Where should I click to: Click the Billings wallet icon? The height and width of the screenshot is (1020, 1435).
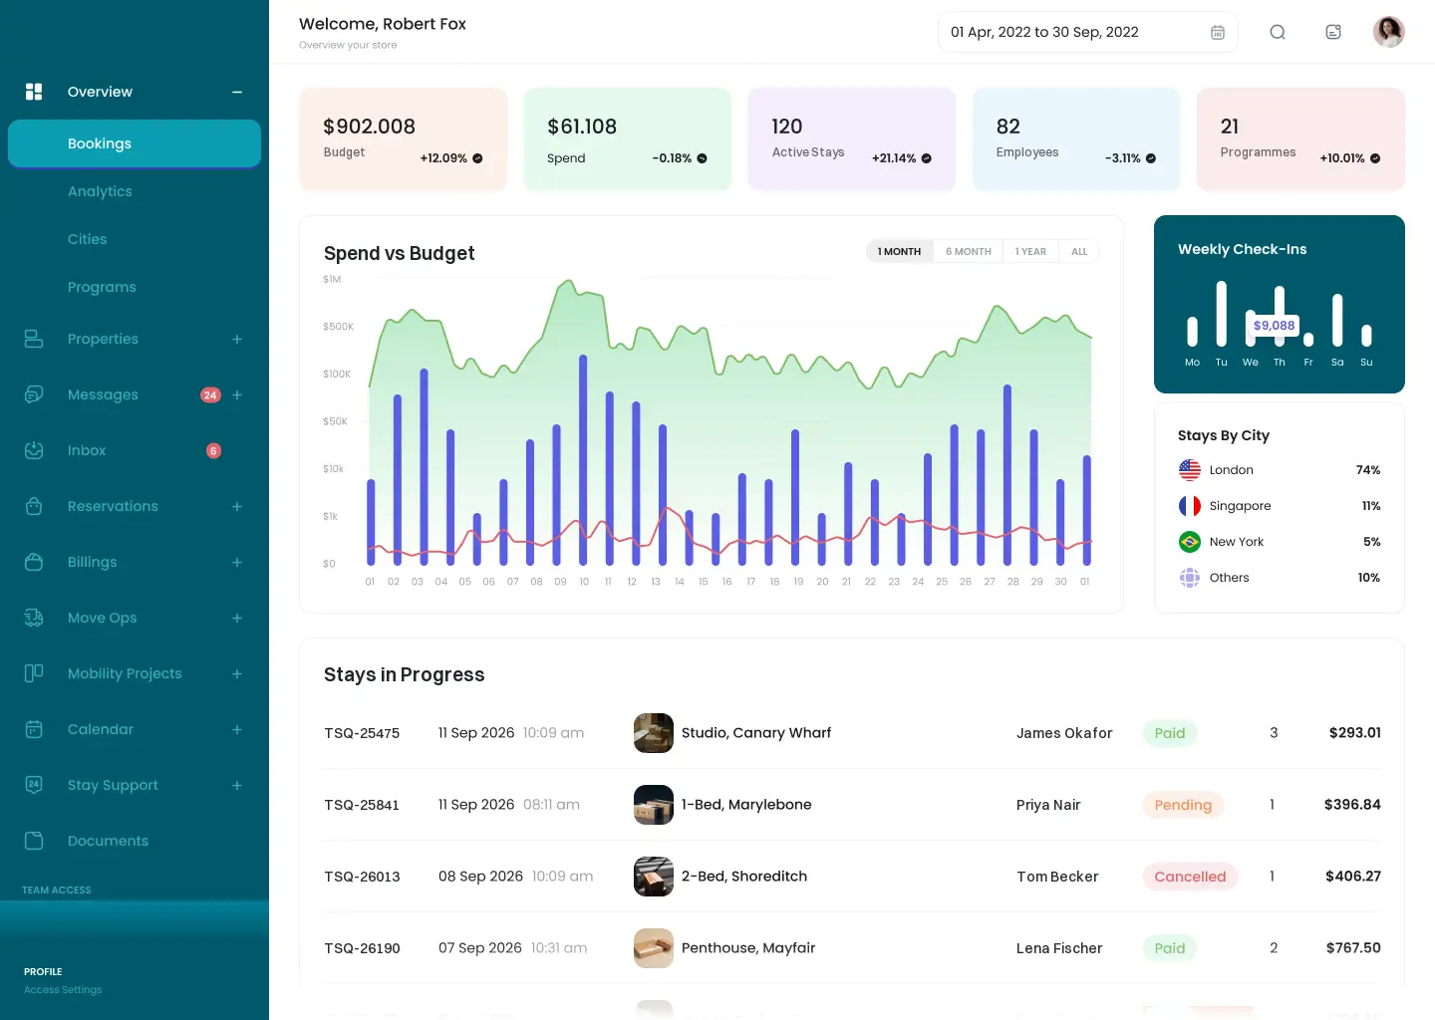point(34,562)
